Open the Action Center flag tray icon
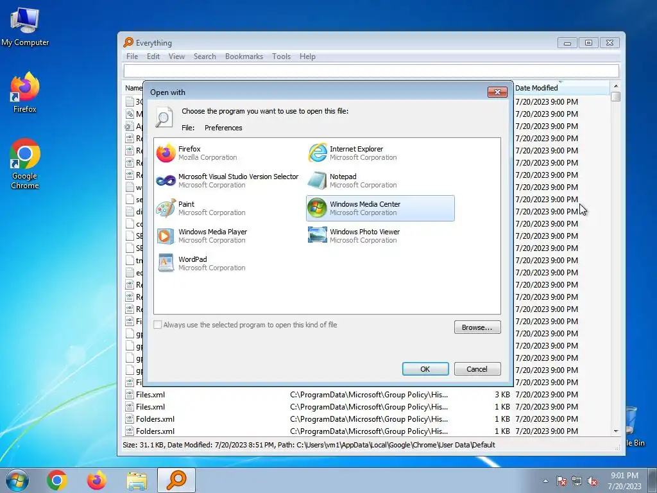Screen dimensions: 657x493 561,481
